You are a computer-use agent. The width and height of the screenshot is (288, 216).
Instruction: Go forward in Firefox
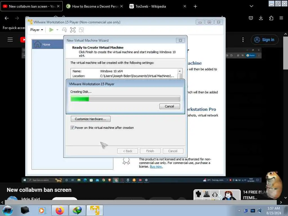click(x=17, y=18)
